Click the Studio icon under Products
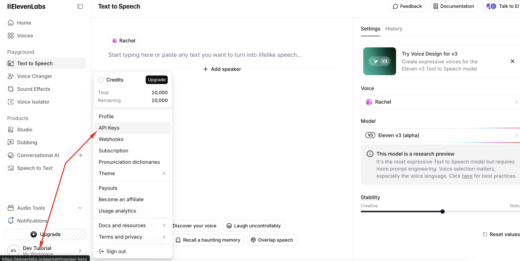Image resolution: width=520 pixels, height=261 pixels. coord(11,130)
